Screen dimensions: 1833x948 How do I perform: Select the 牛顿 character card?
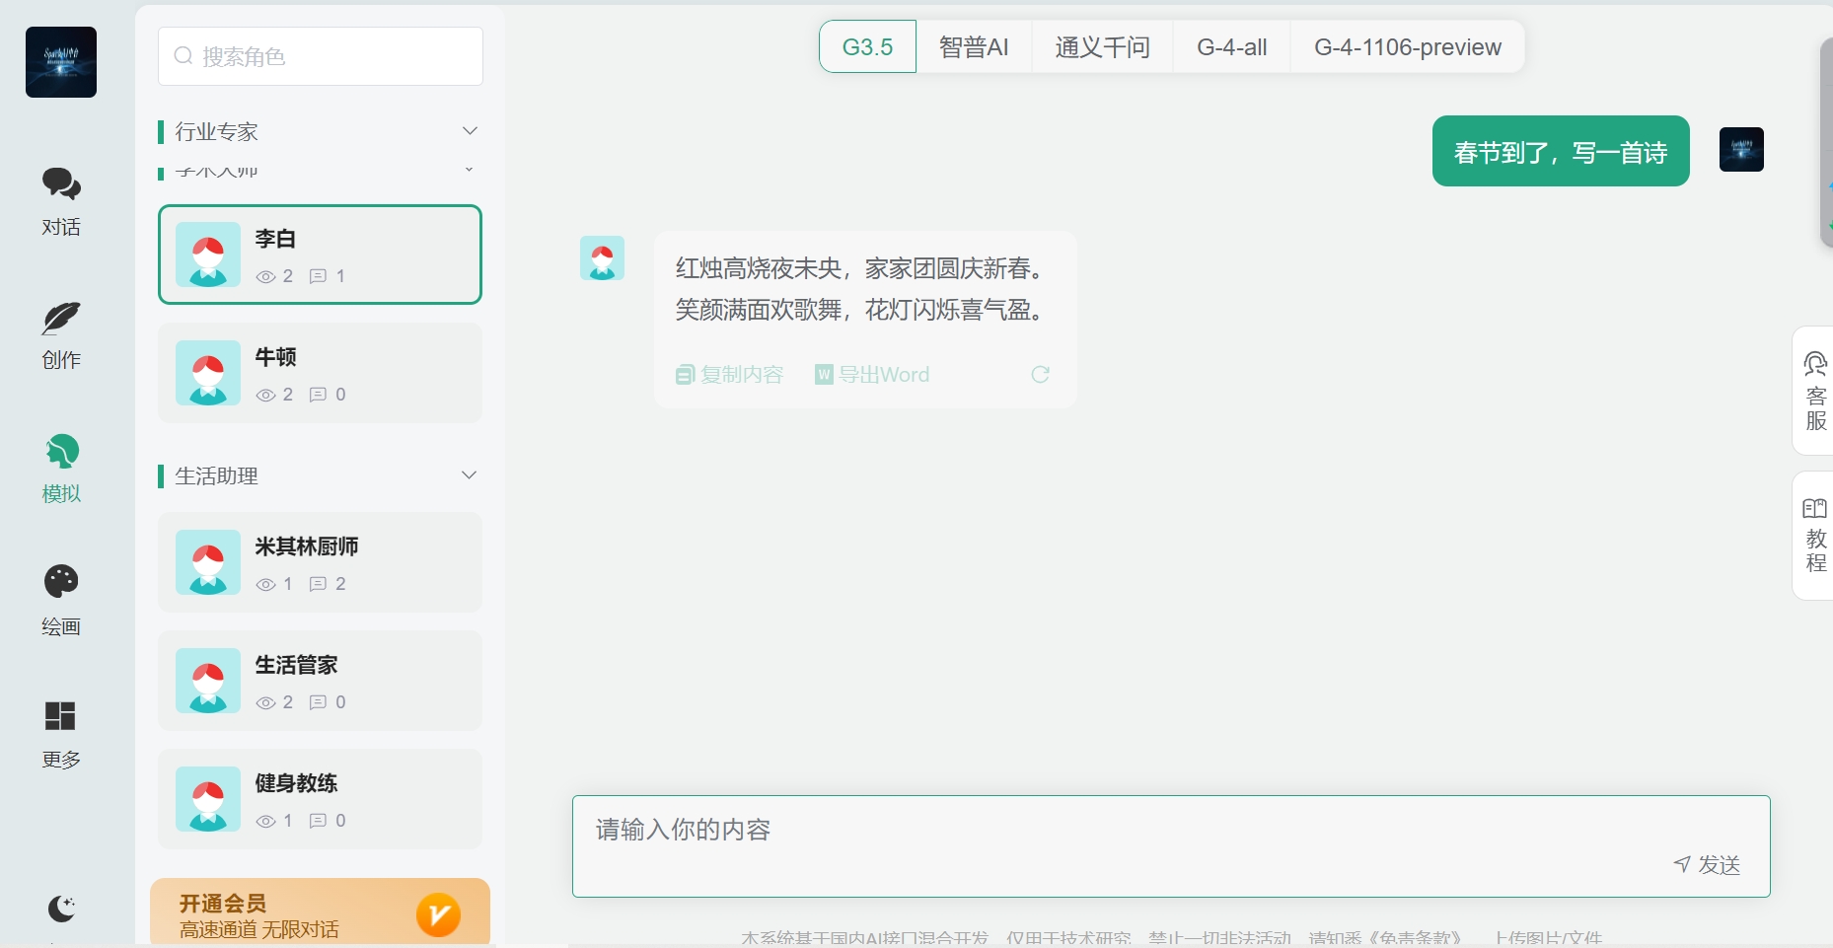(321, 373)
